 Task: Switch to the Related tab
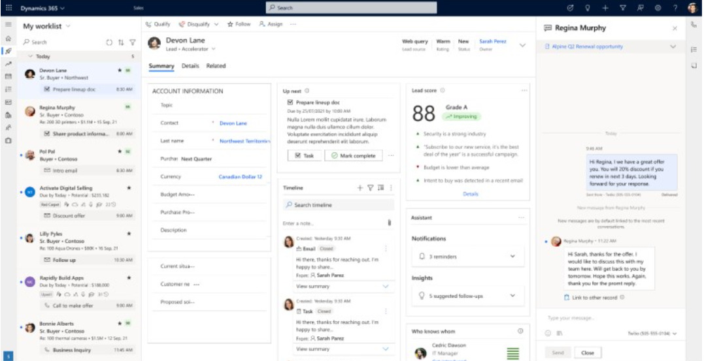tap(216, 66)
